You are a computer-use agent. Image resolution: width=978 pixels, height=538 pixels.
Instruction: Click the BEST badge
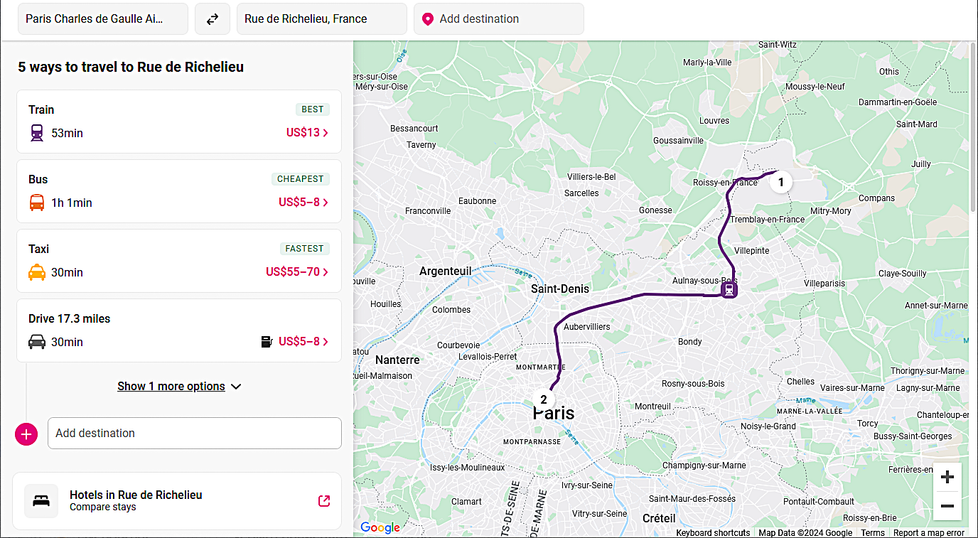pyautogui.click(x=313, y=109)
